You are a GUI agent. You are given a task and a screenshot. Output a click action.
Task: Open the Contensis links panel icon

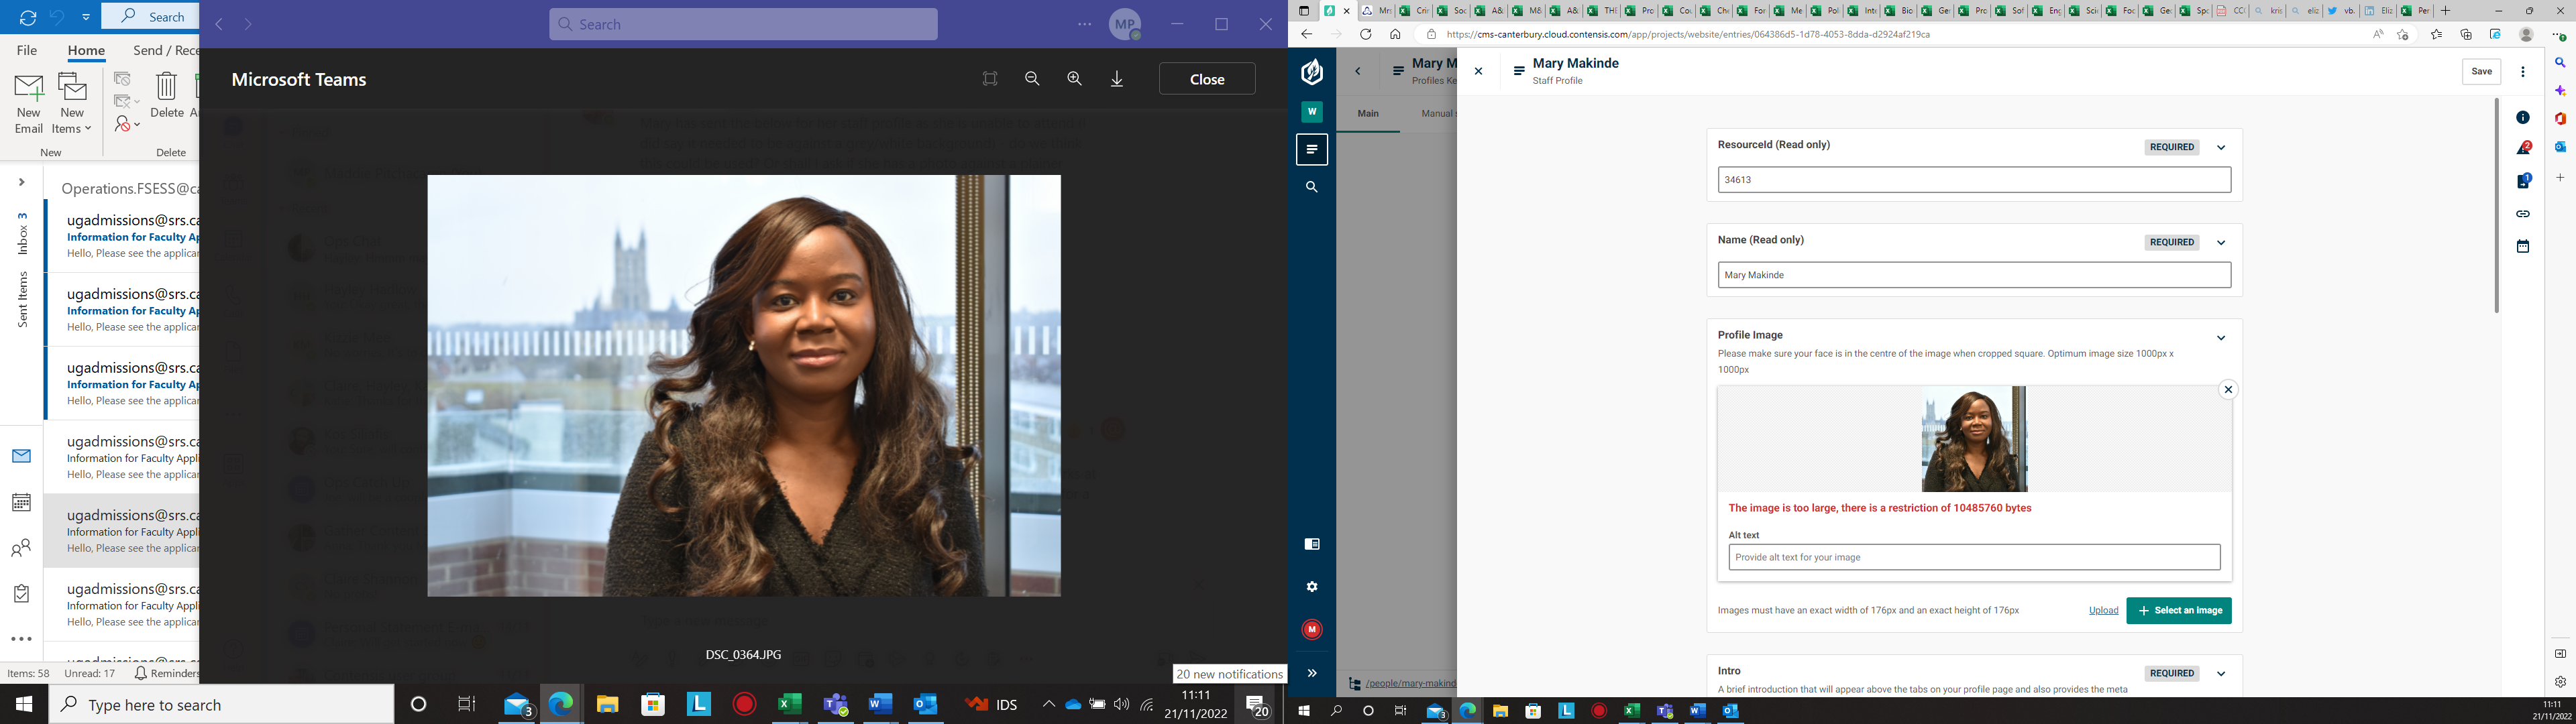2522,214
